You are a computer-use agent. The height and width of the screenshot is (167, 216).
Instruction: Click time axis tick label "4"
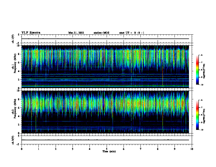point(89,149)
